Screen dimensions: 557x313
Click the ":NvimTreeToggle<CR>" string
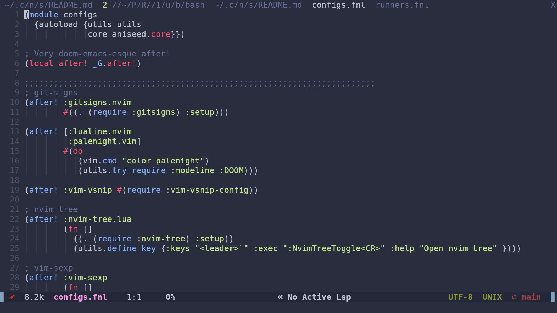click(x=334, y=248)
